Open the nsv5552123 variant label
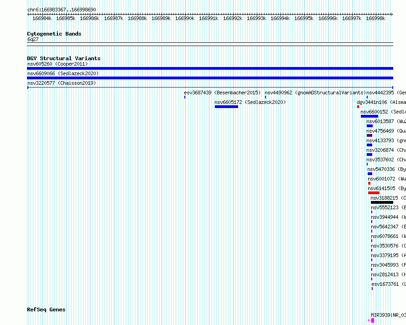406x325 pixels. (388, 207)
